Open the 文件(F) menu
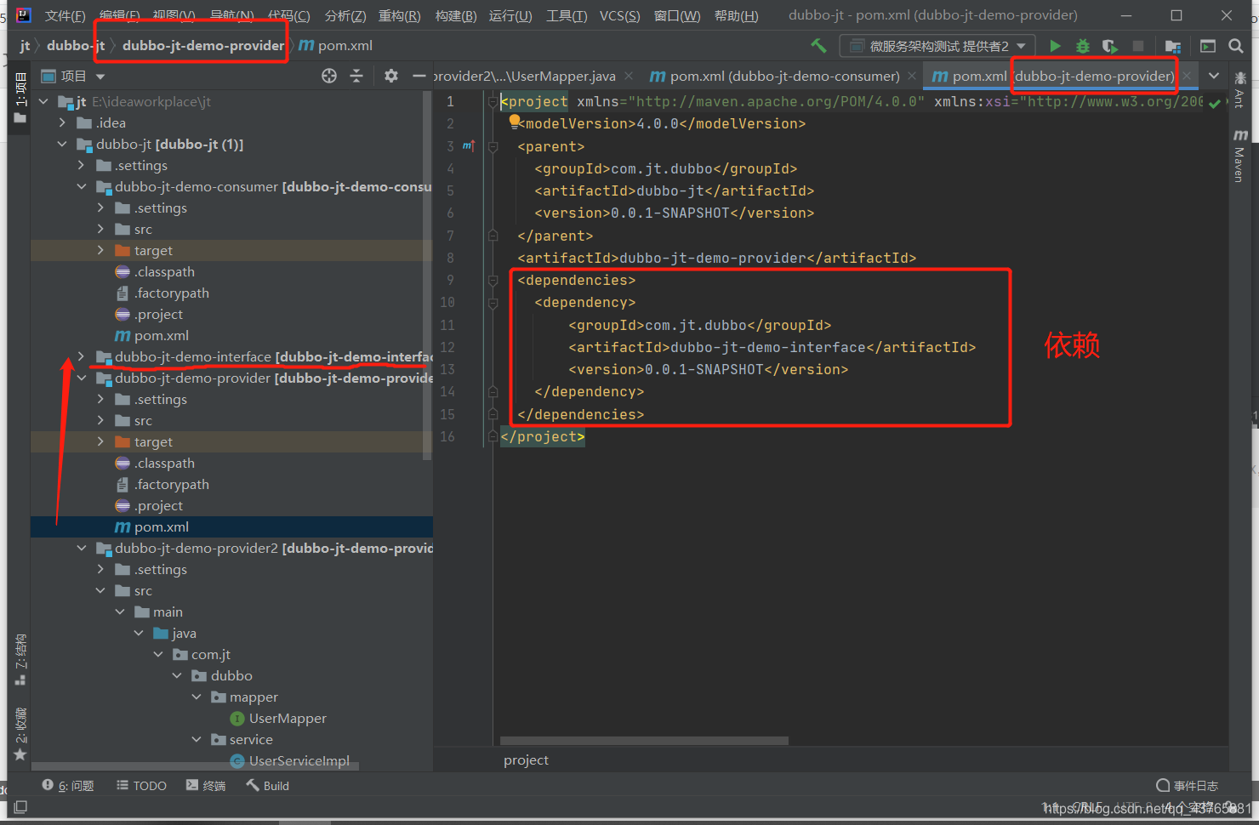The width and height of the screenshot is (1259, 825). click(x=65, y=16)
